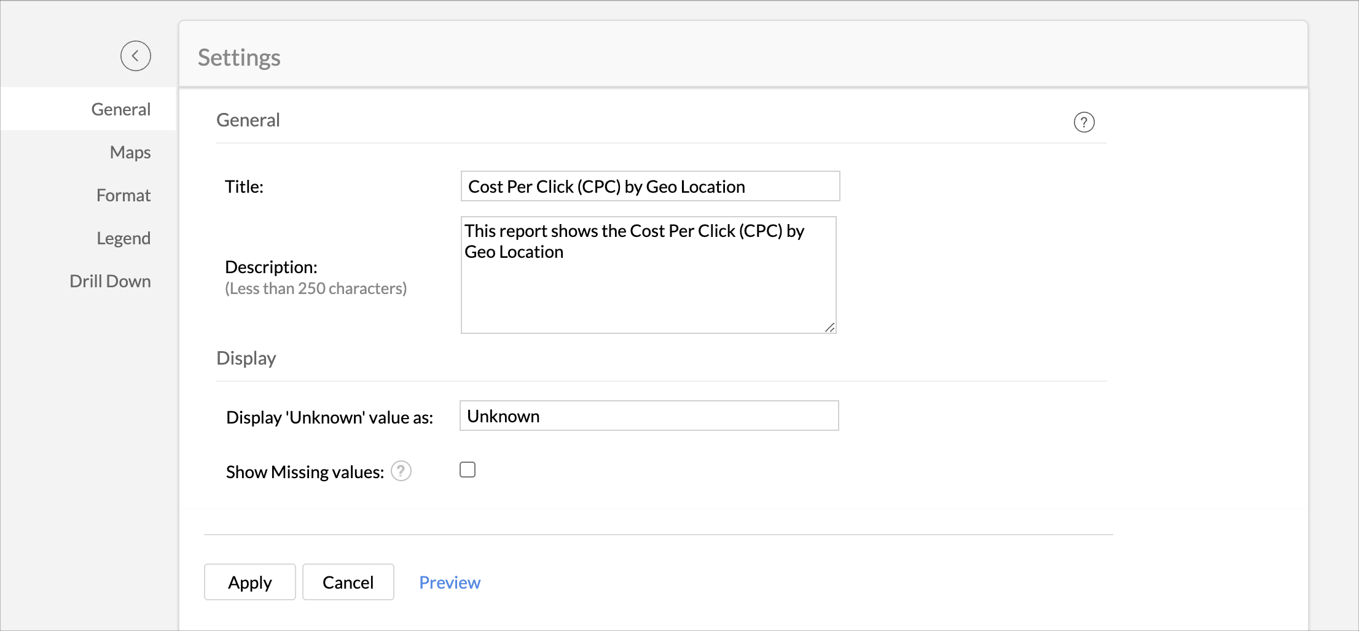Enable the Show Missing values checkbox

[468, 470]
